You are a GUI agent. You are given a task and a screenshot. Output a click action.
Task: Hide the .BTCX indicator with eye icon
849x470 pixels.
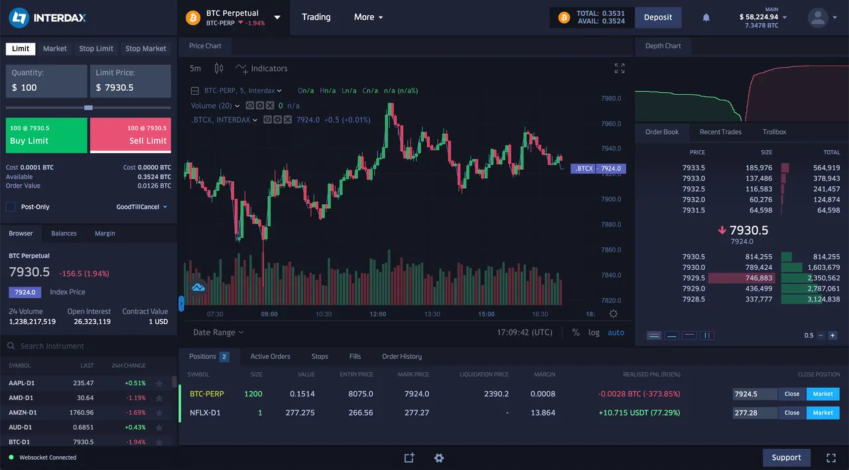tap(268, 120)
